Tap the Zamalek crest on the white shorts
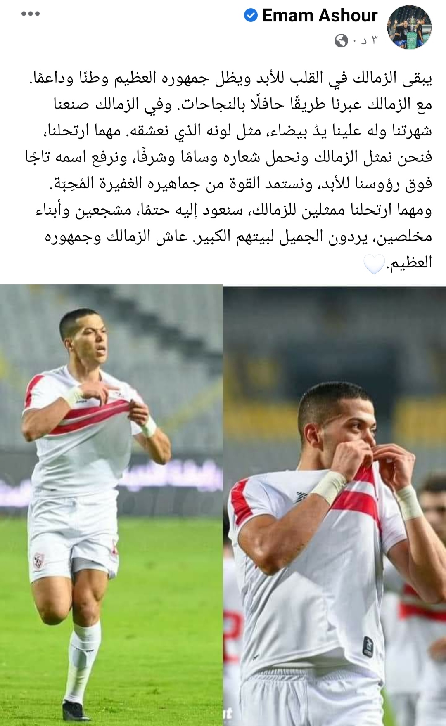The image size is (446, 726). pos(38,560)
